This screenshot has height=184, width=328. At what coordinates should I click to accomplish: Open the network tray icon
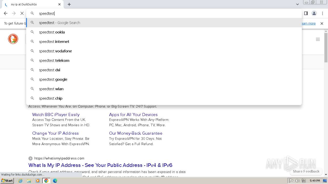pyautogui.click(x=304, y=181)
